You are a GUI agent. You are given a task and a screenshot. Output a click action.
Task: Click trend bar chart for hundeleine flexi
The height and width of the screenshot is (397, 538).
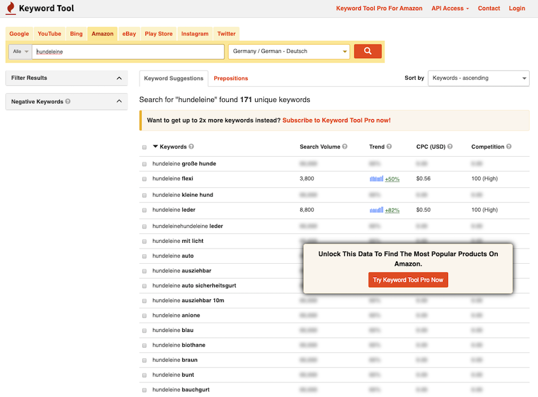376,179
